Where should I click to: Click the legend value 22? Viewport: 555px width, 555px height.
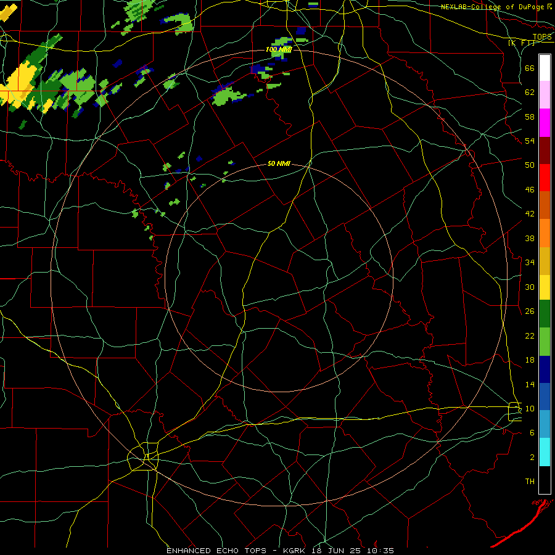(x=530, y=335)
